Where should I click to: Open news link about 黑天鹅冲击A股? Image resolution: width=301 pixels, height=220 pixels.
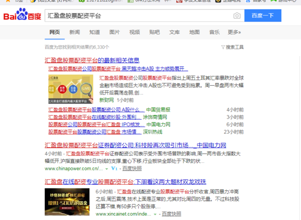click(x=118, y=69)
